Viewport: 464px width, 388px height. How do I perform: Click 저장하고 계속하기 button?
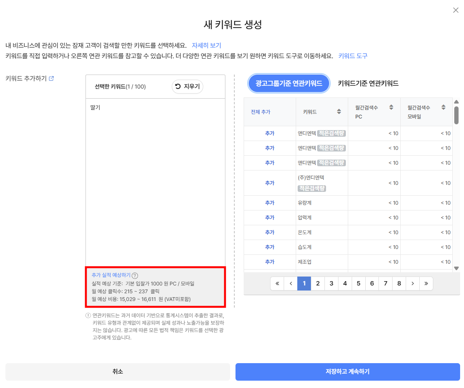348,371
